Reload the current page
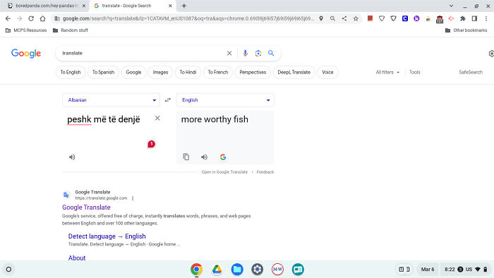The image size is (494, 278). (x=31, y=18)
